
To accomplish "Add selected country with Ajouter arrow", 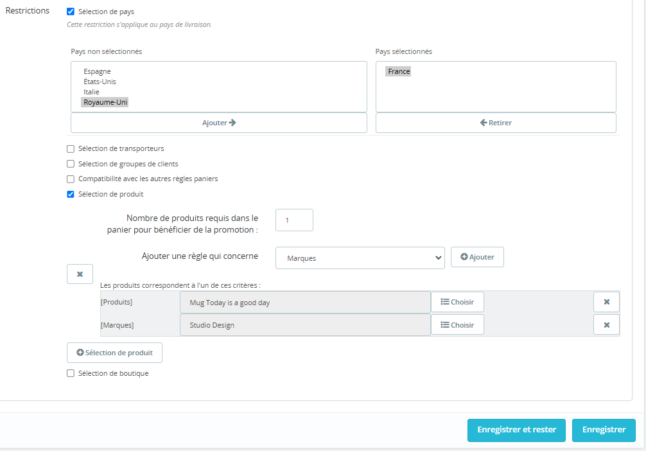I will coord(219,123).
